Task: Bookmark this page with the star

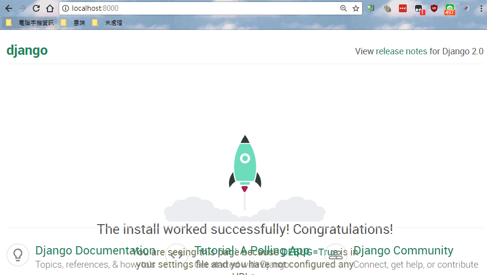Action: point(356,8)
